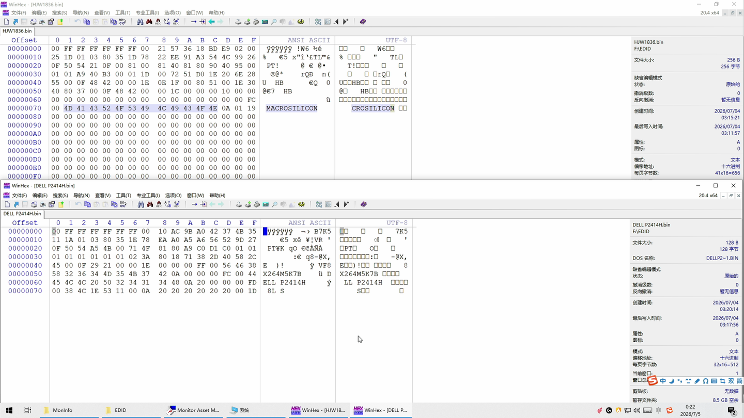Toggle Sogou Chinese/English mode 中 button

pos(663,381)
